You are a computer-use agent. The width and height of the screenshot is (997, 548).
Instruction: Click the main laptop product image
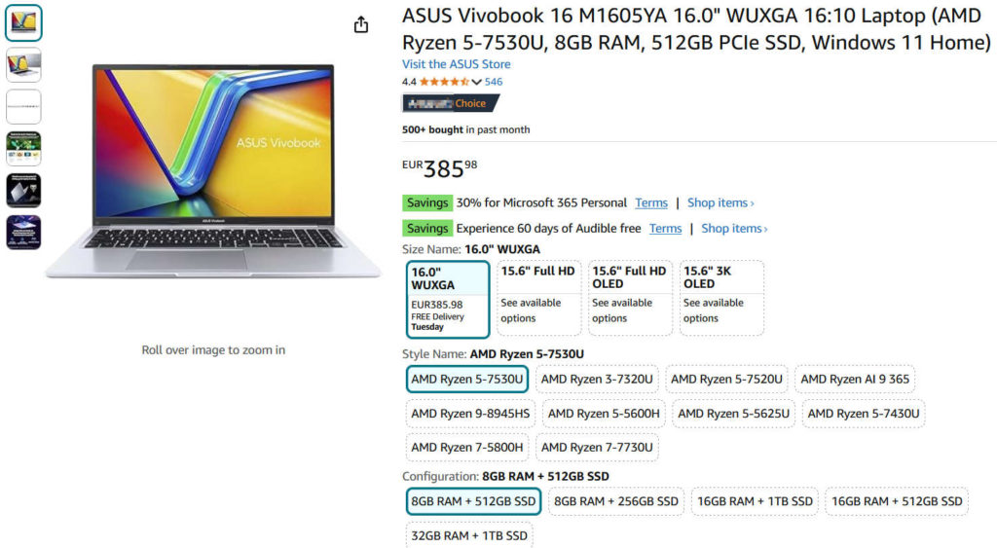[x=213, y=170]
